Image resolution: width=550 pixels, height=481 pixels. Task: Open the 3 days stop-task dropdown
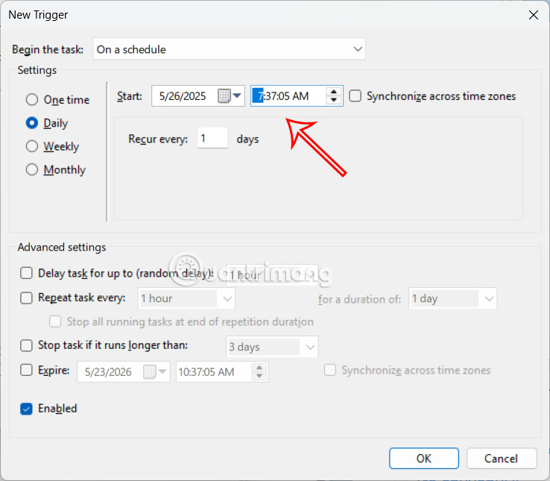click(272, 347)
